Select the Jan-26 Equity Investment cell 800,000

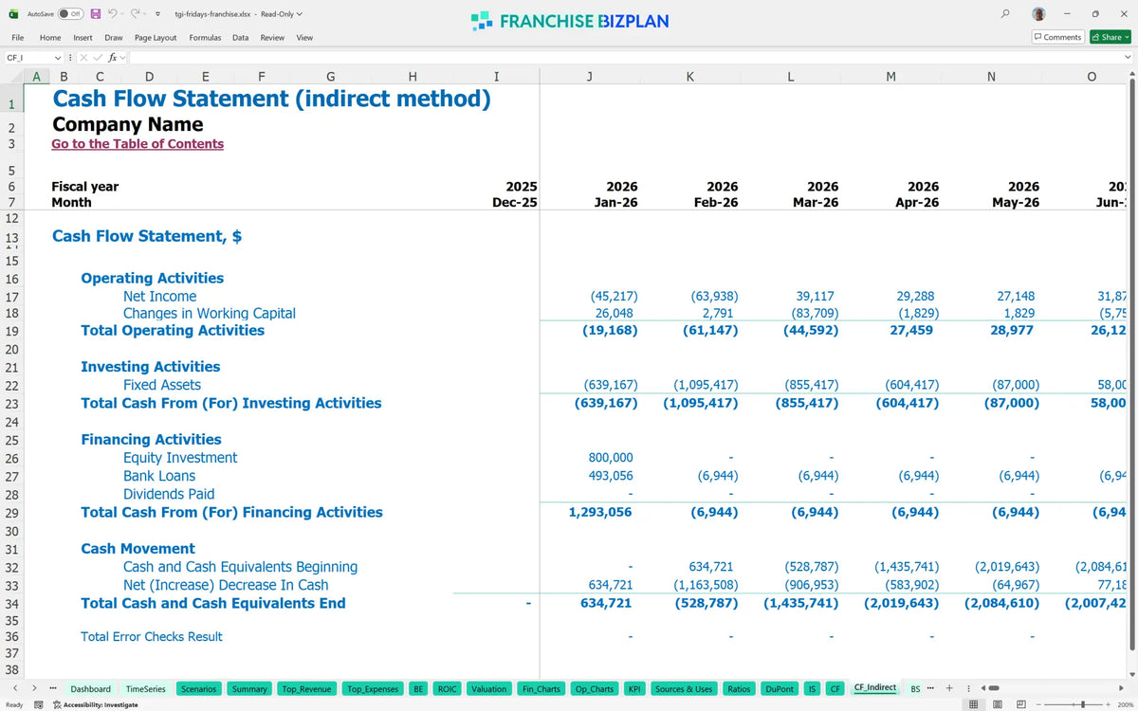click(611, 458)
